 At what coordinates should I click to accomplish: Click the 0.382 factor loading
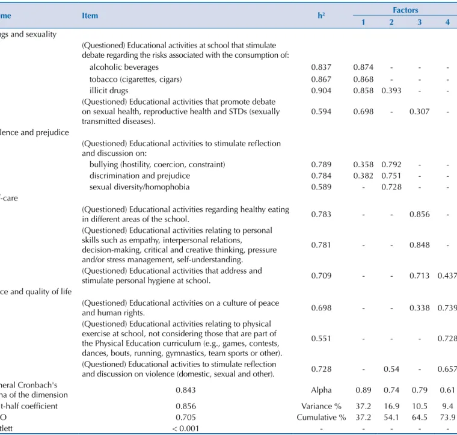point(363,176)
